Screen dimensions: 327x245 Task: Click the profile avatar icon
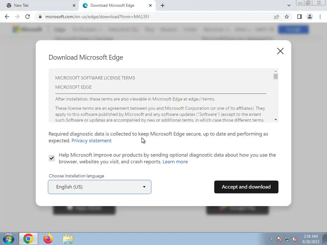tap(310, 17)
